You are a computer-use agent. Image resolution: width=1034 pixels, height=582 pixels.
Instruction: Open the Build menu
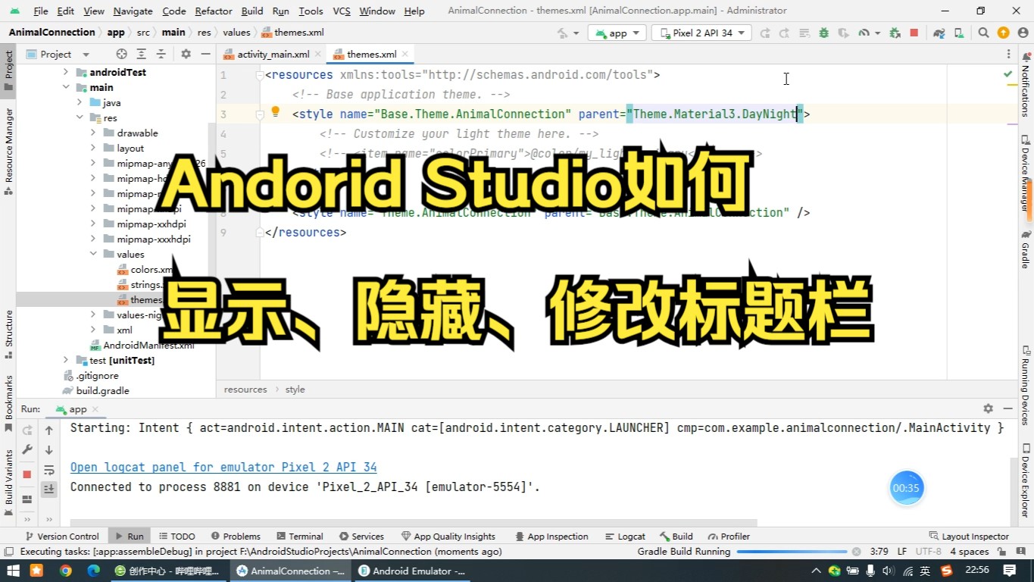pos(252,11)
